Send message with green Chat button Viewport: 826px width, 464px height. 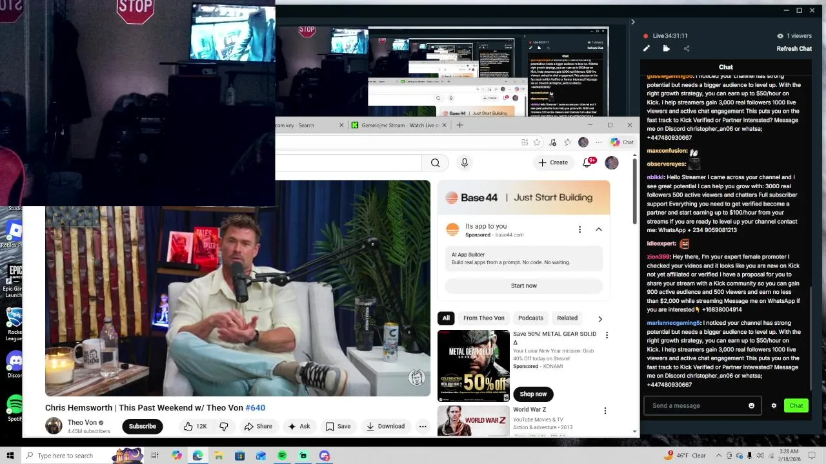796,405
